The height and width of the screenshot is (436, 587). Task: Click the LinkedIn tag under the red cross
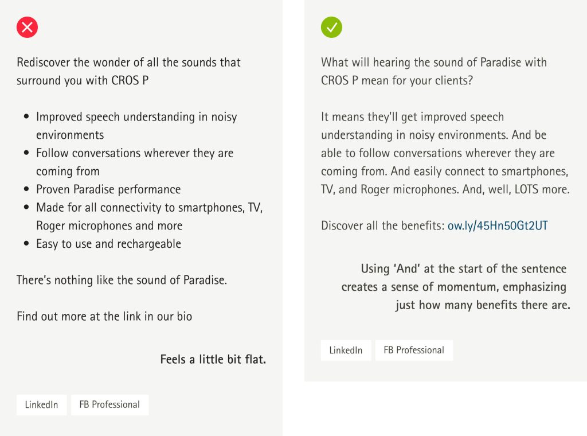[x=41, y=404]
